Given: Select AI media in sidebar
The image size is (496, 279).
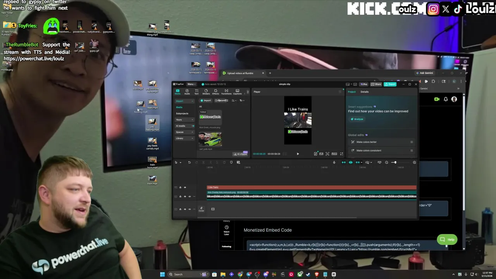Looking at the screenshot, I should pos(184,126).
